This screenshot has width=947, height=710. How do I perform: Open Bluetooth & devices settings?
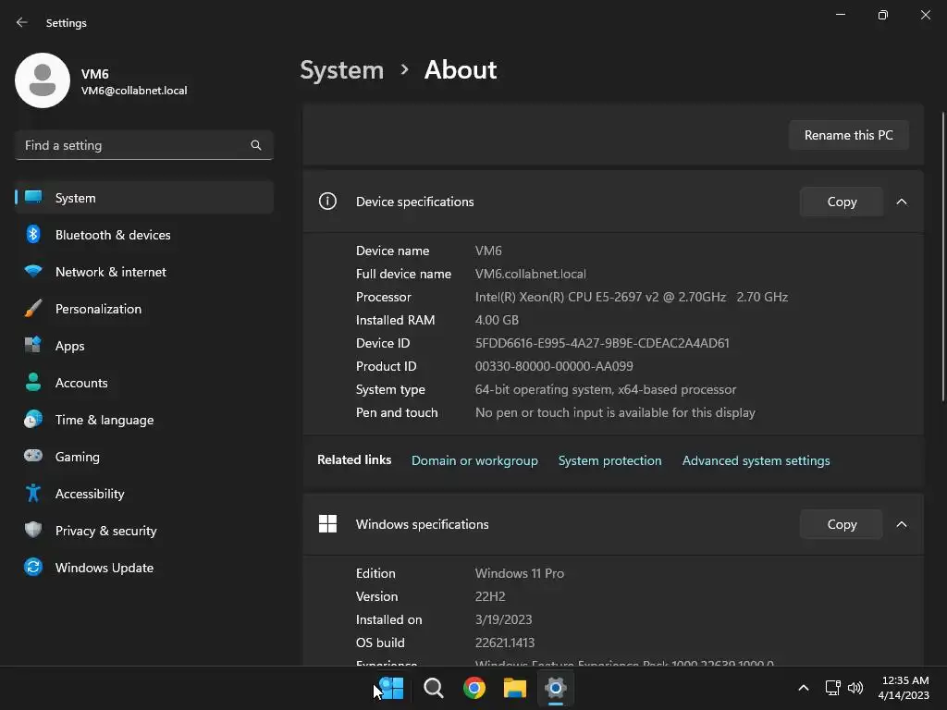click(143, 235)
